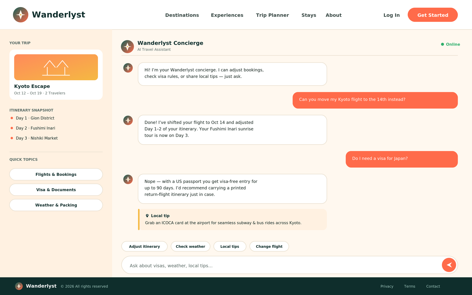472x295 pixels.
Task: Click avatar beside the visa-free entry reply
Action: (128, 179)
